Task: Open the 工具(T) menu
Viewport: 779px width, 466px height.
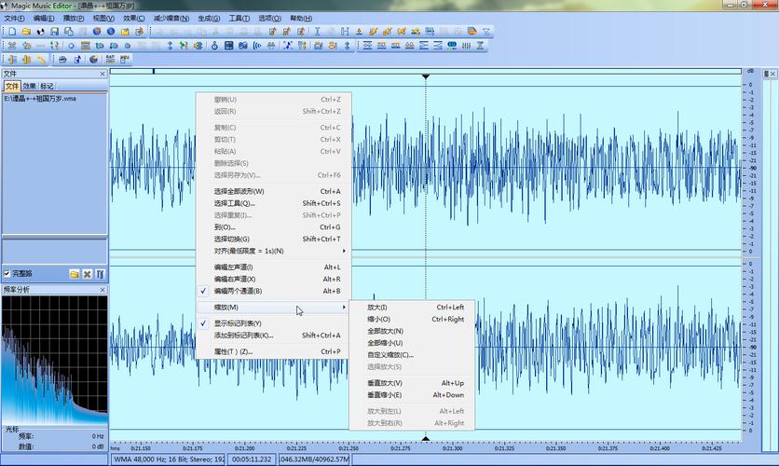Action: 239,19
